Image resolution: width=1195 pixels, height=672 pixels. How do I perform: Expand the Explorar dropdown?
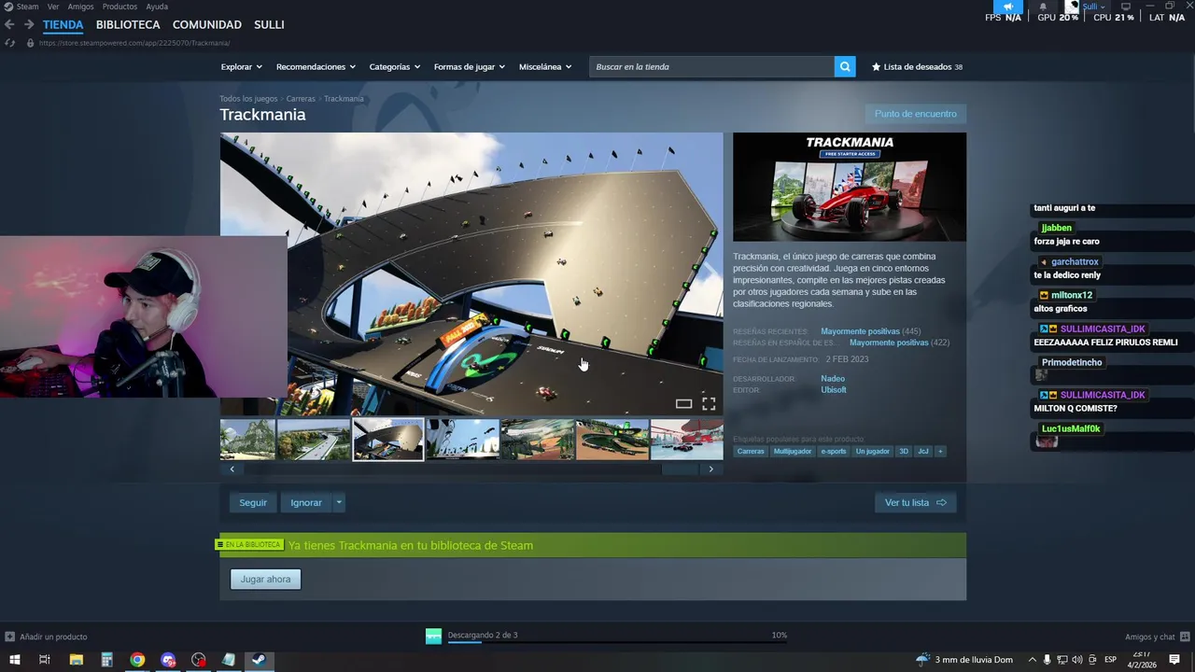point(241,66)
